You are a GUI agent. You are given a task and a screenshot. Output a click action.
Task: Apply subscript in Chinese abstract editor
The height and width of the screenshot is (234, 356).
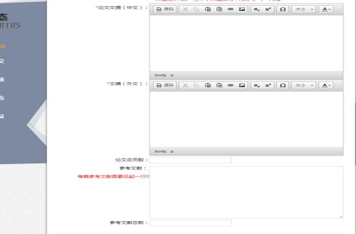[x=257, y=9]
